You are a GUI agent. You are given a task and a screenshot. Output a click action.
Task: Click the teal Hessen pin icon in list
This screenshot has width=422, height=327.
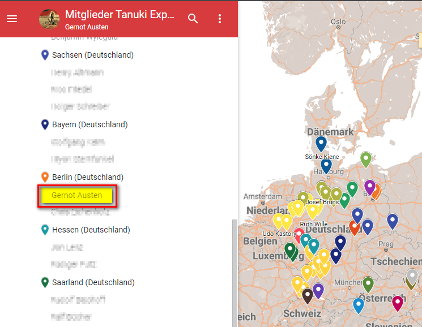pos(45,230)
